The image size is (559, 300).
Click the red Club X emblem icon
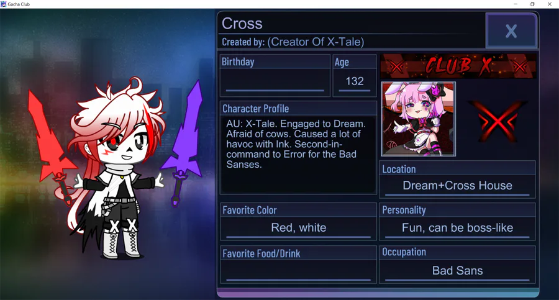(498, 120)
